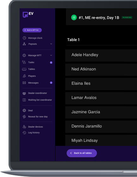Go back to MTT list

pyautogui.click(x=32, y=30)
